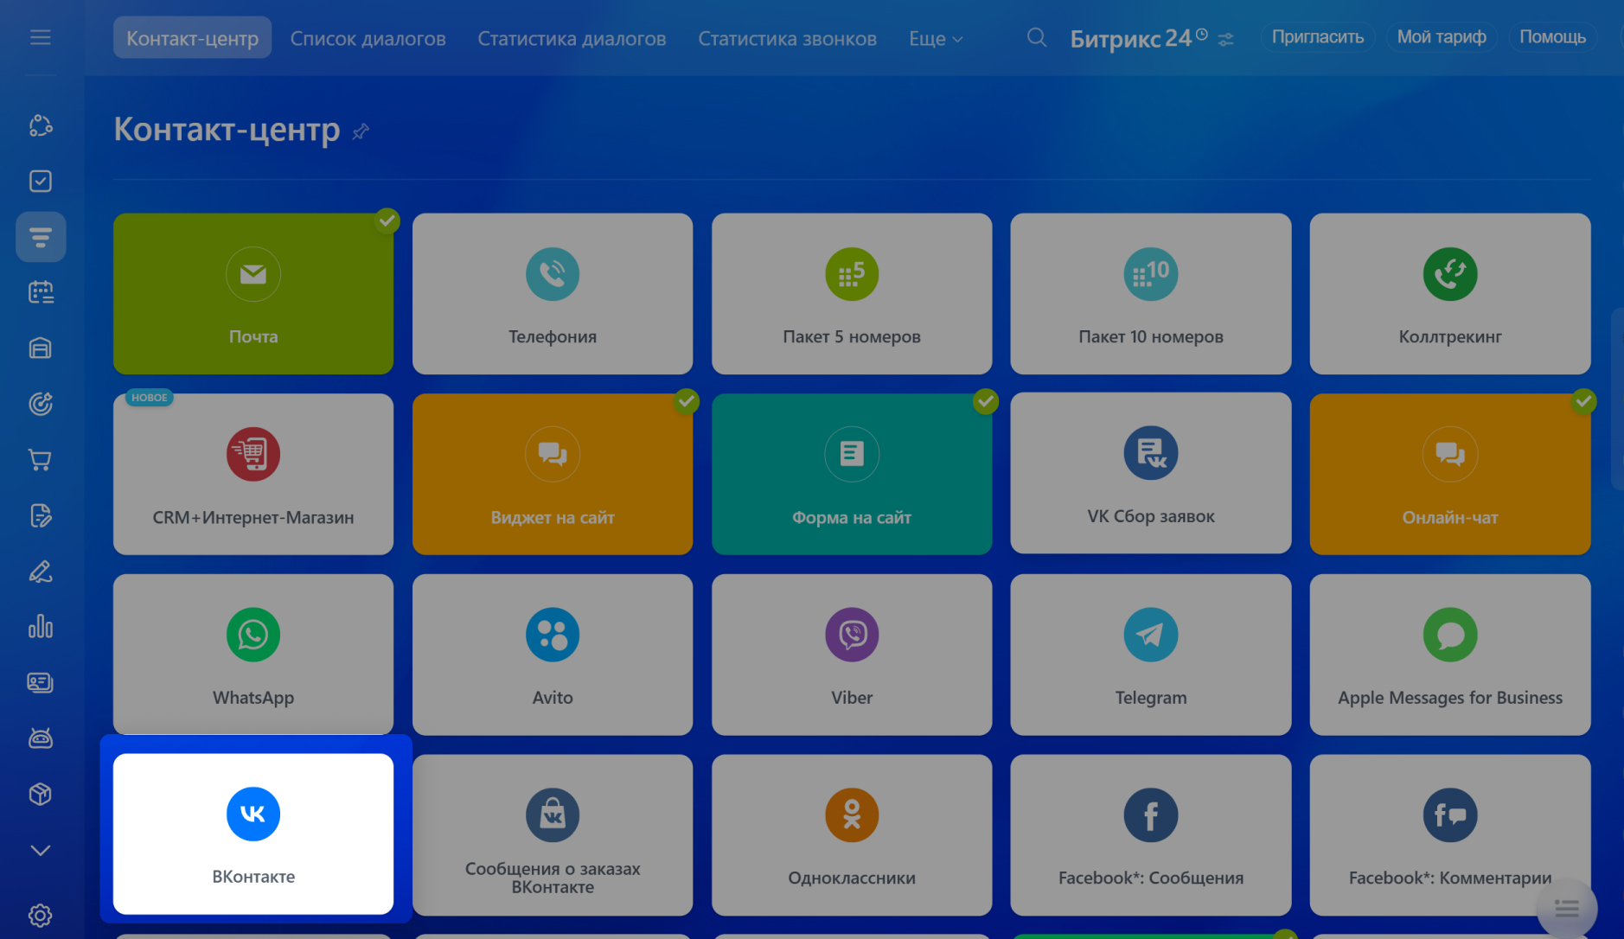Pin the Контакт-центр page title

(x=361, y=131)
